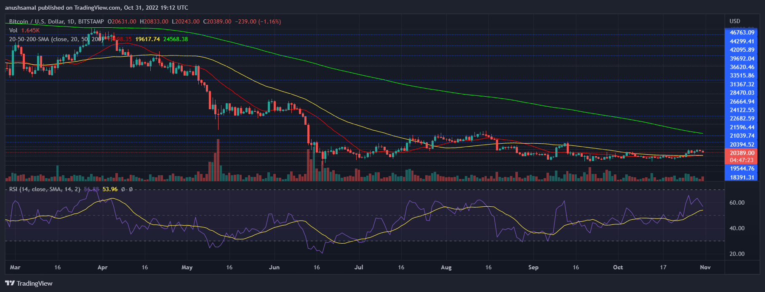Click the TradingView logo icon

click(10, 283)
